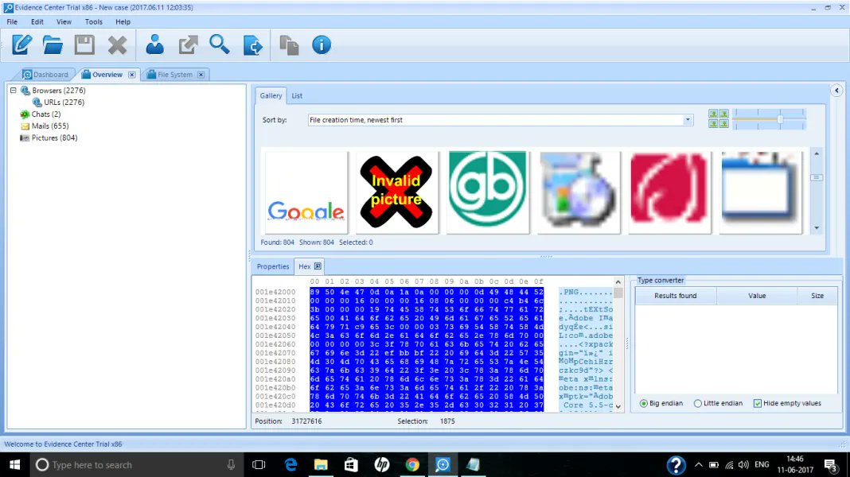Select the Google logo thumbnail

tap(306, 192)
